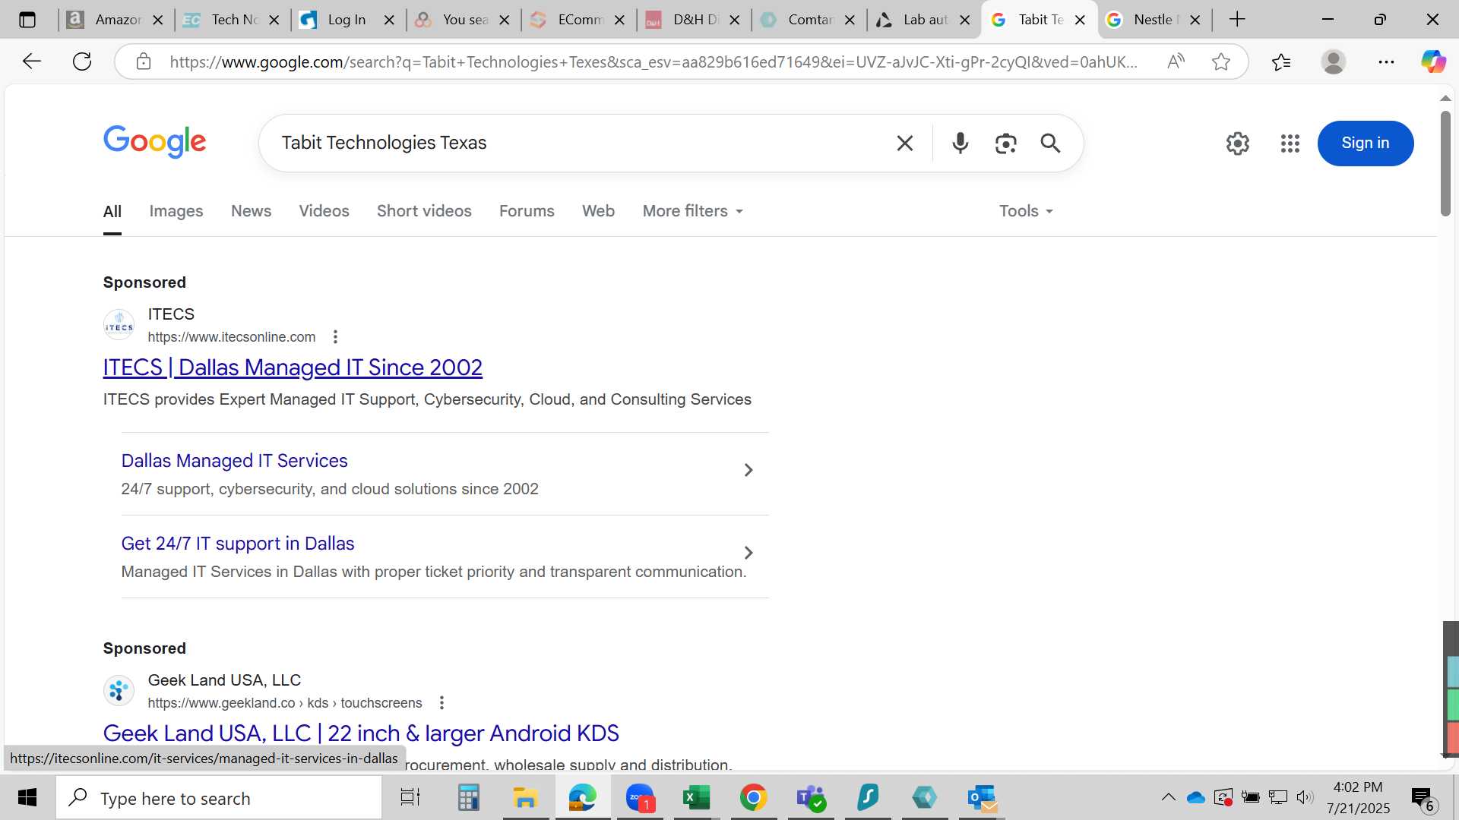Screen dimensions: 1459x820
Task: Open the Favorites list
Action: [1280, 61]
